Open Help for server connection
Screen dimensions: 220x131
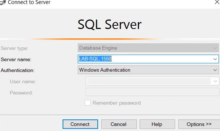point(157,124)
